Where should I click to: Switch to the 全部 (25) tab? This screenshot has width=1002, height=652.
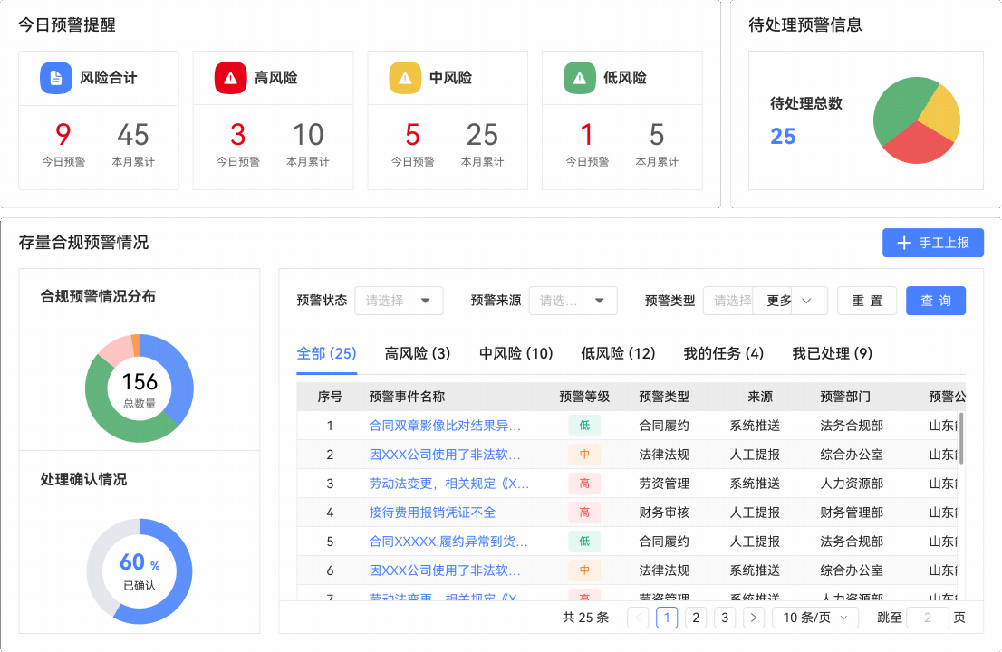pos(326,353)
